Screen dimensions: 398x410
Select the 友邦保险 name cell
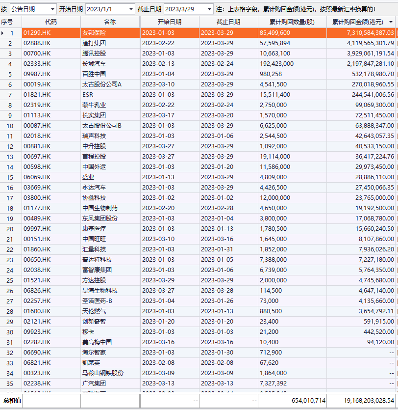tap(110, 33)
